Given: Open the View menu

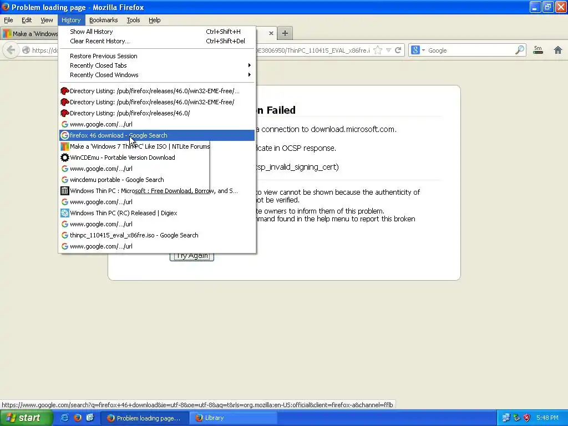Looking at the screenshot, I should 47,20.
